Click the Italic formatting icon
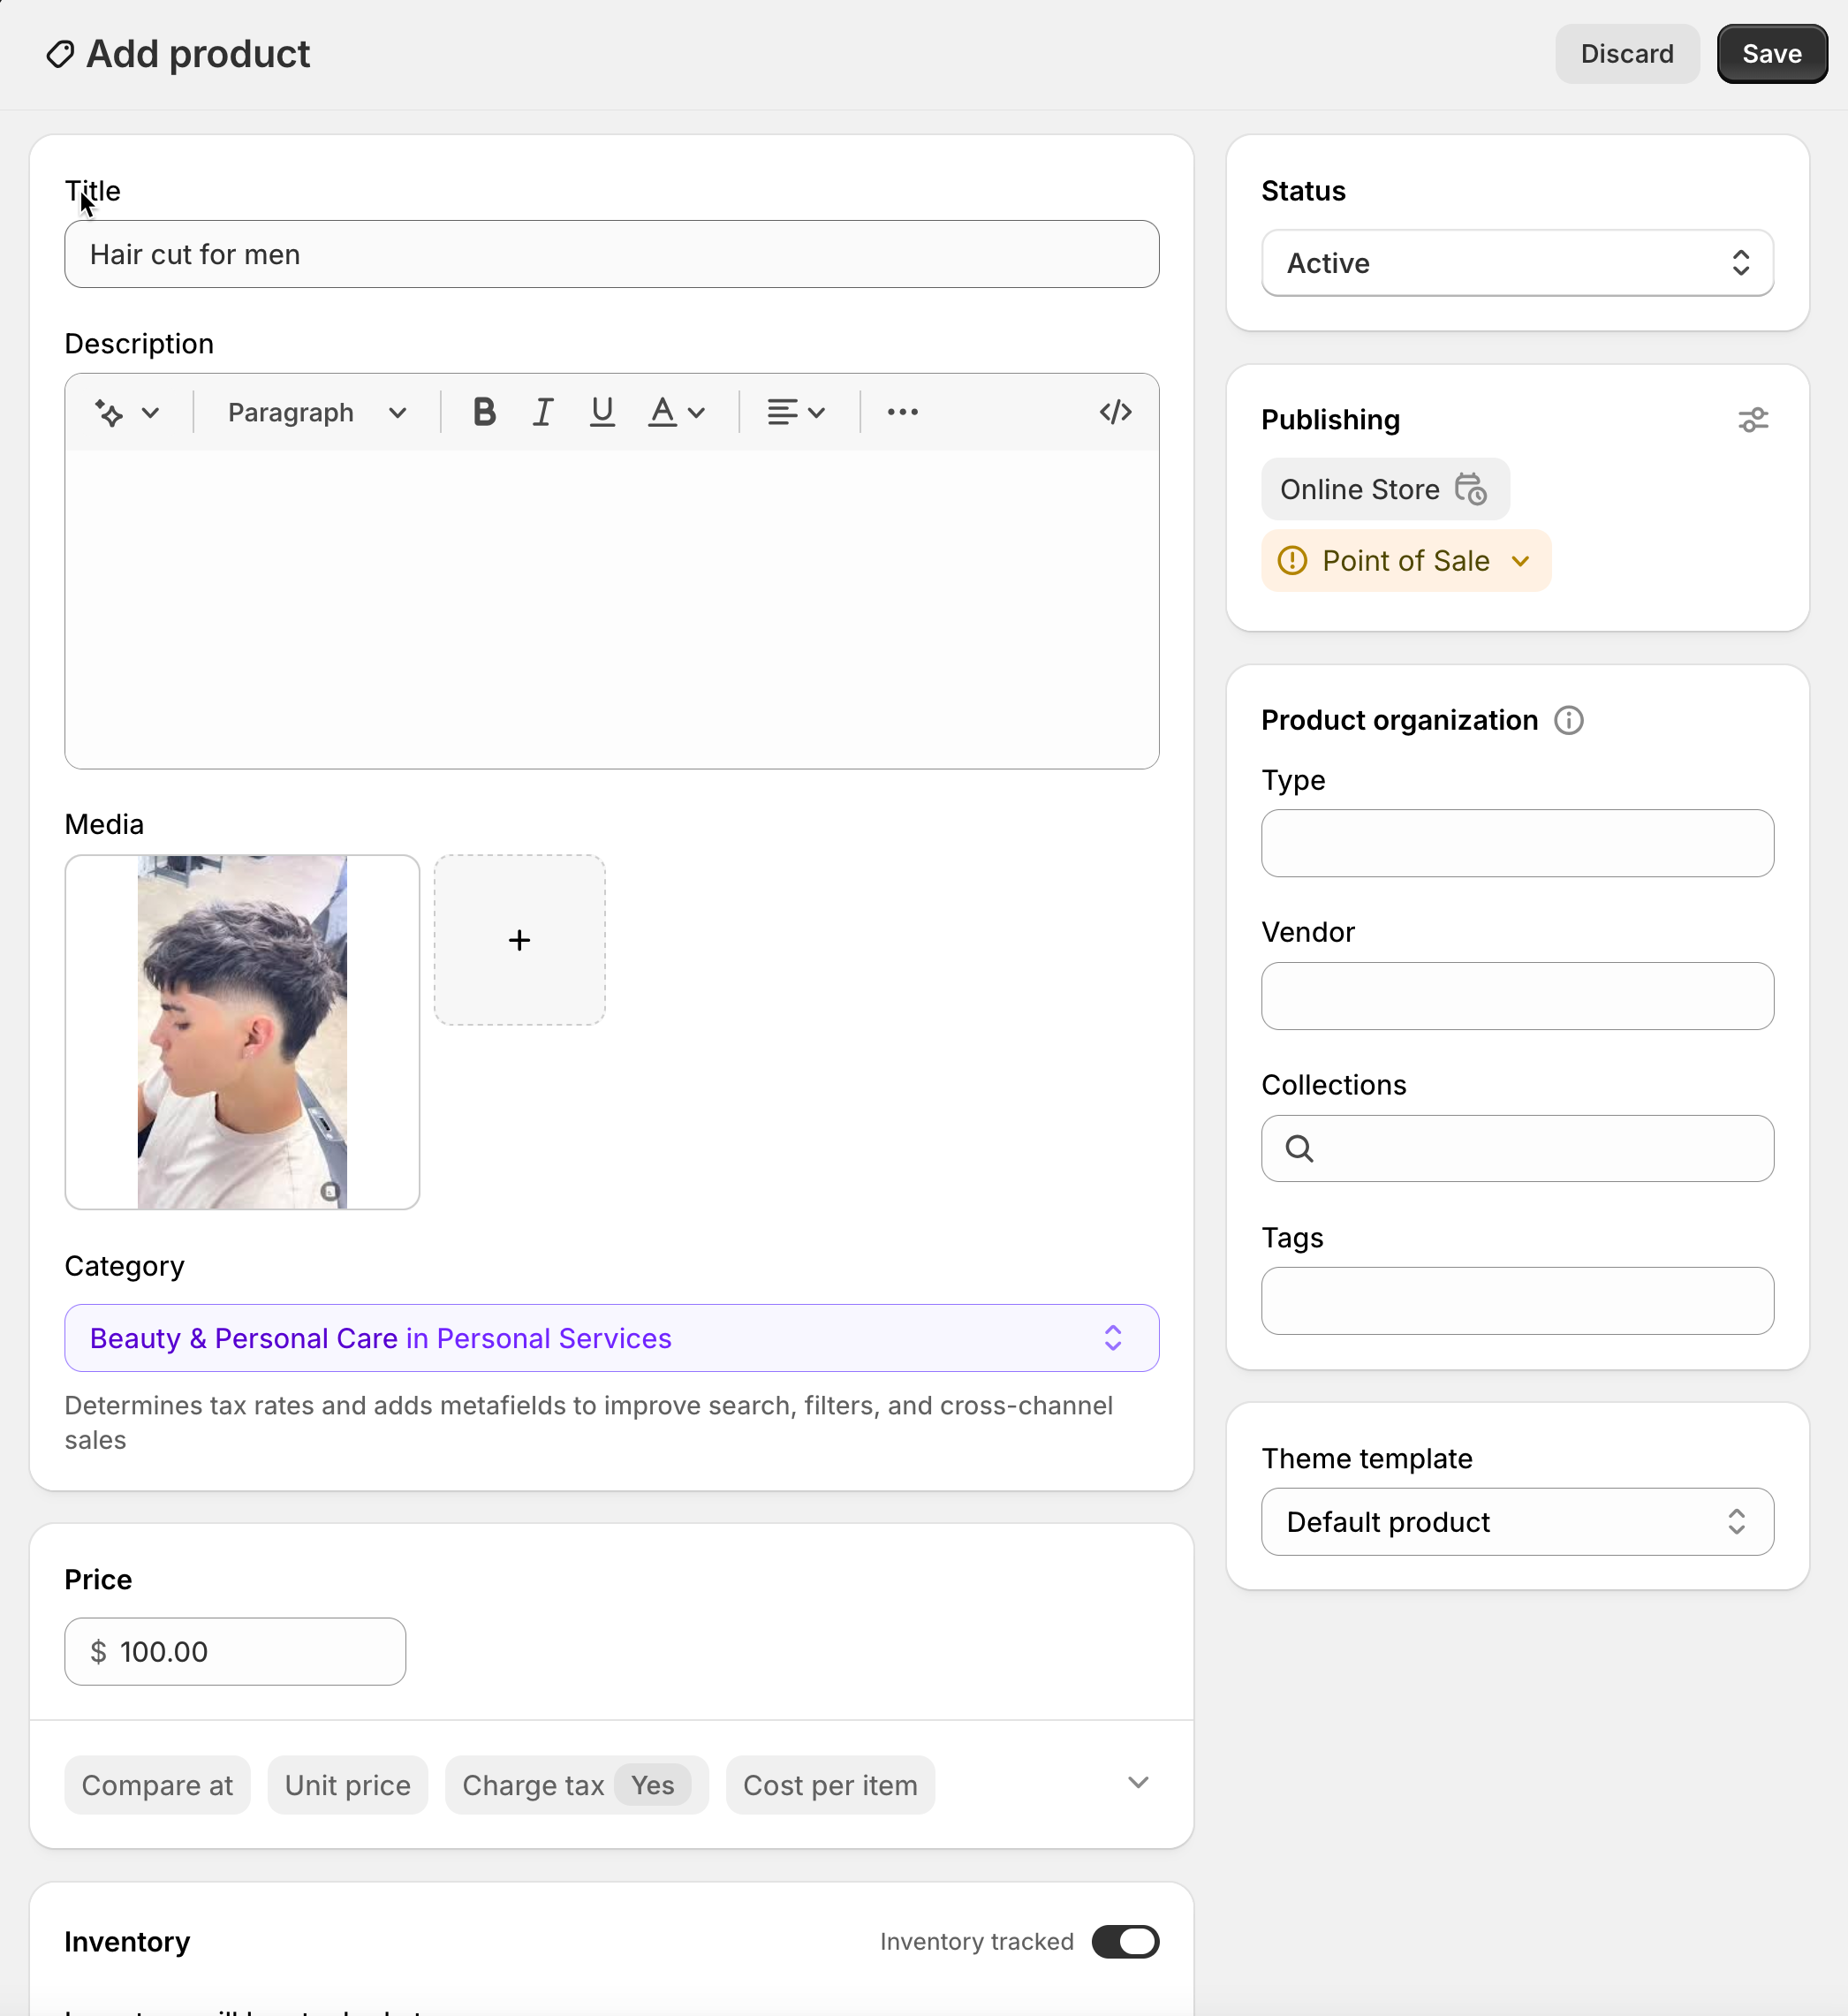The height and width of the screenshot is (2016, 1848). (542, 412)
